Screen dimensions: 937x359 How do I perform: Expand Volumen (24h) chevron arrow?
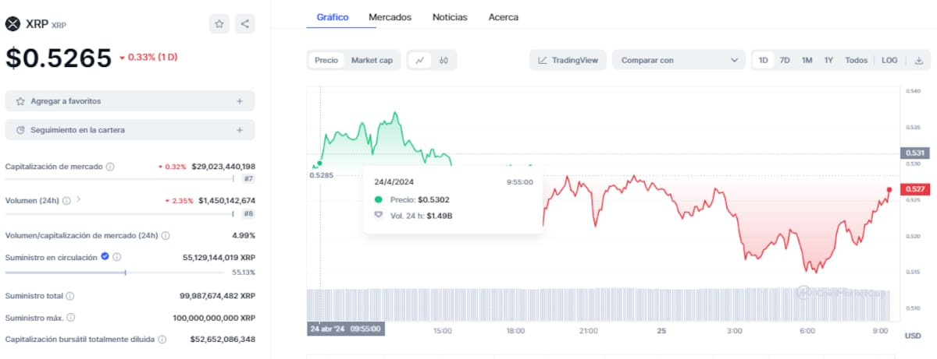79,200
